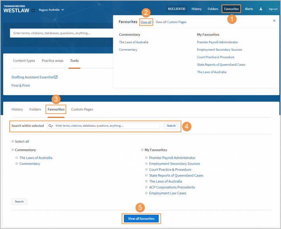Click the View all favourites link in popup

pos(146,22)
